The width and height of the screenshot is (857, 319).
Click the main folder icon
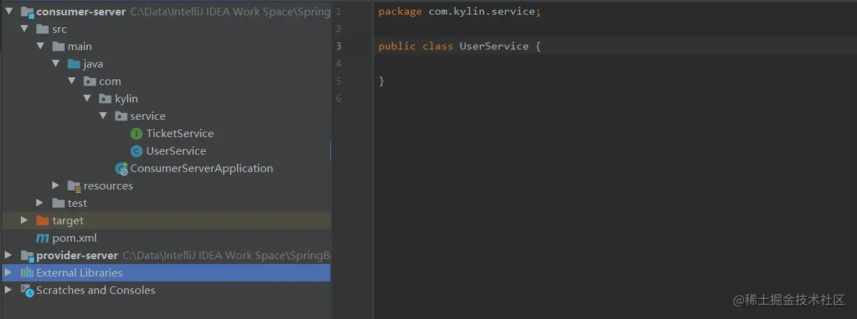[x=59, y=47]
